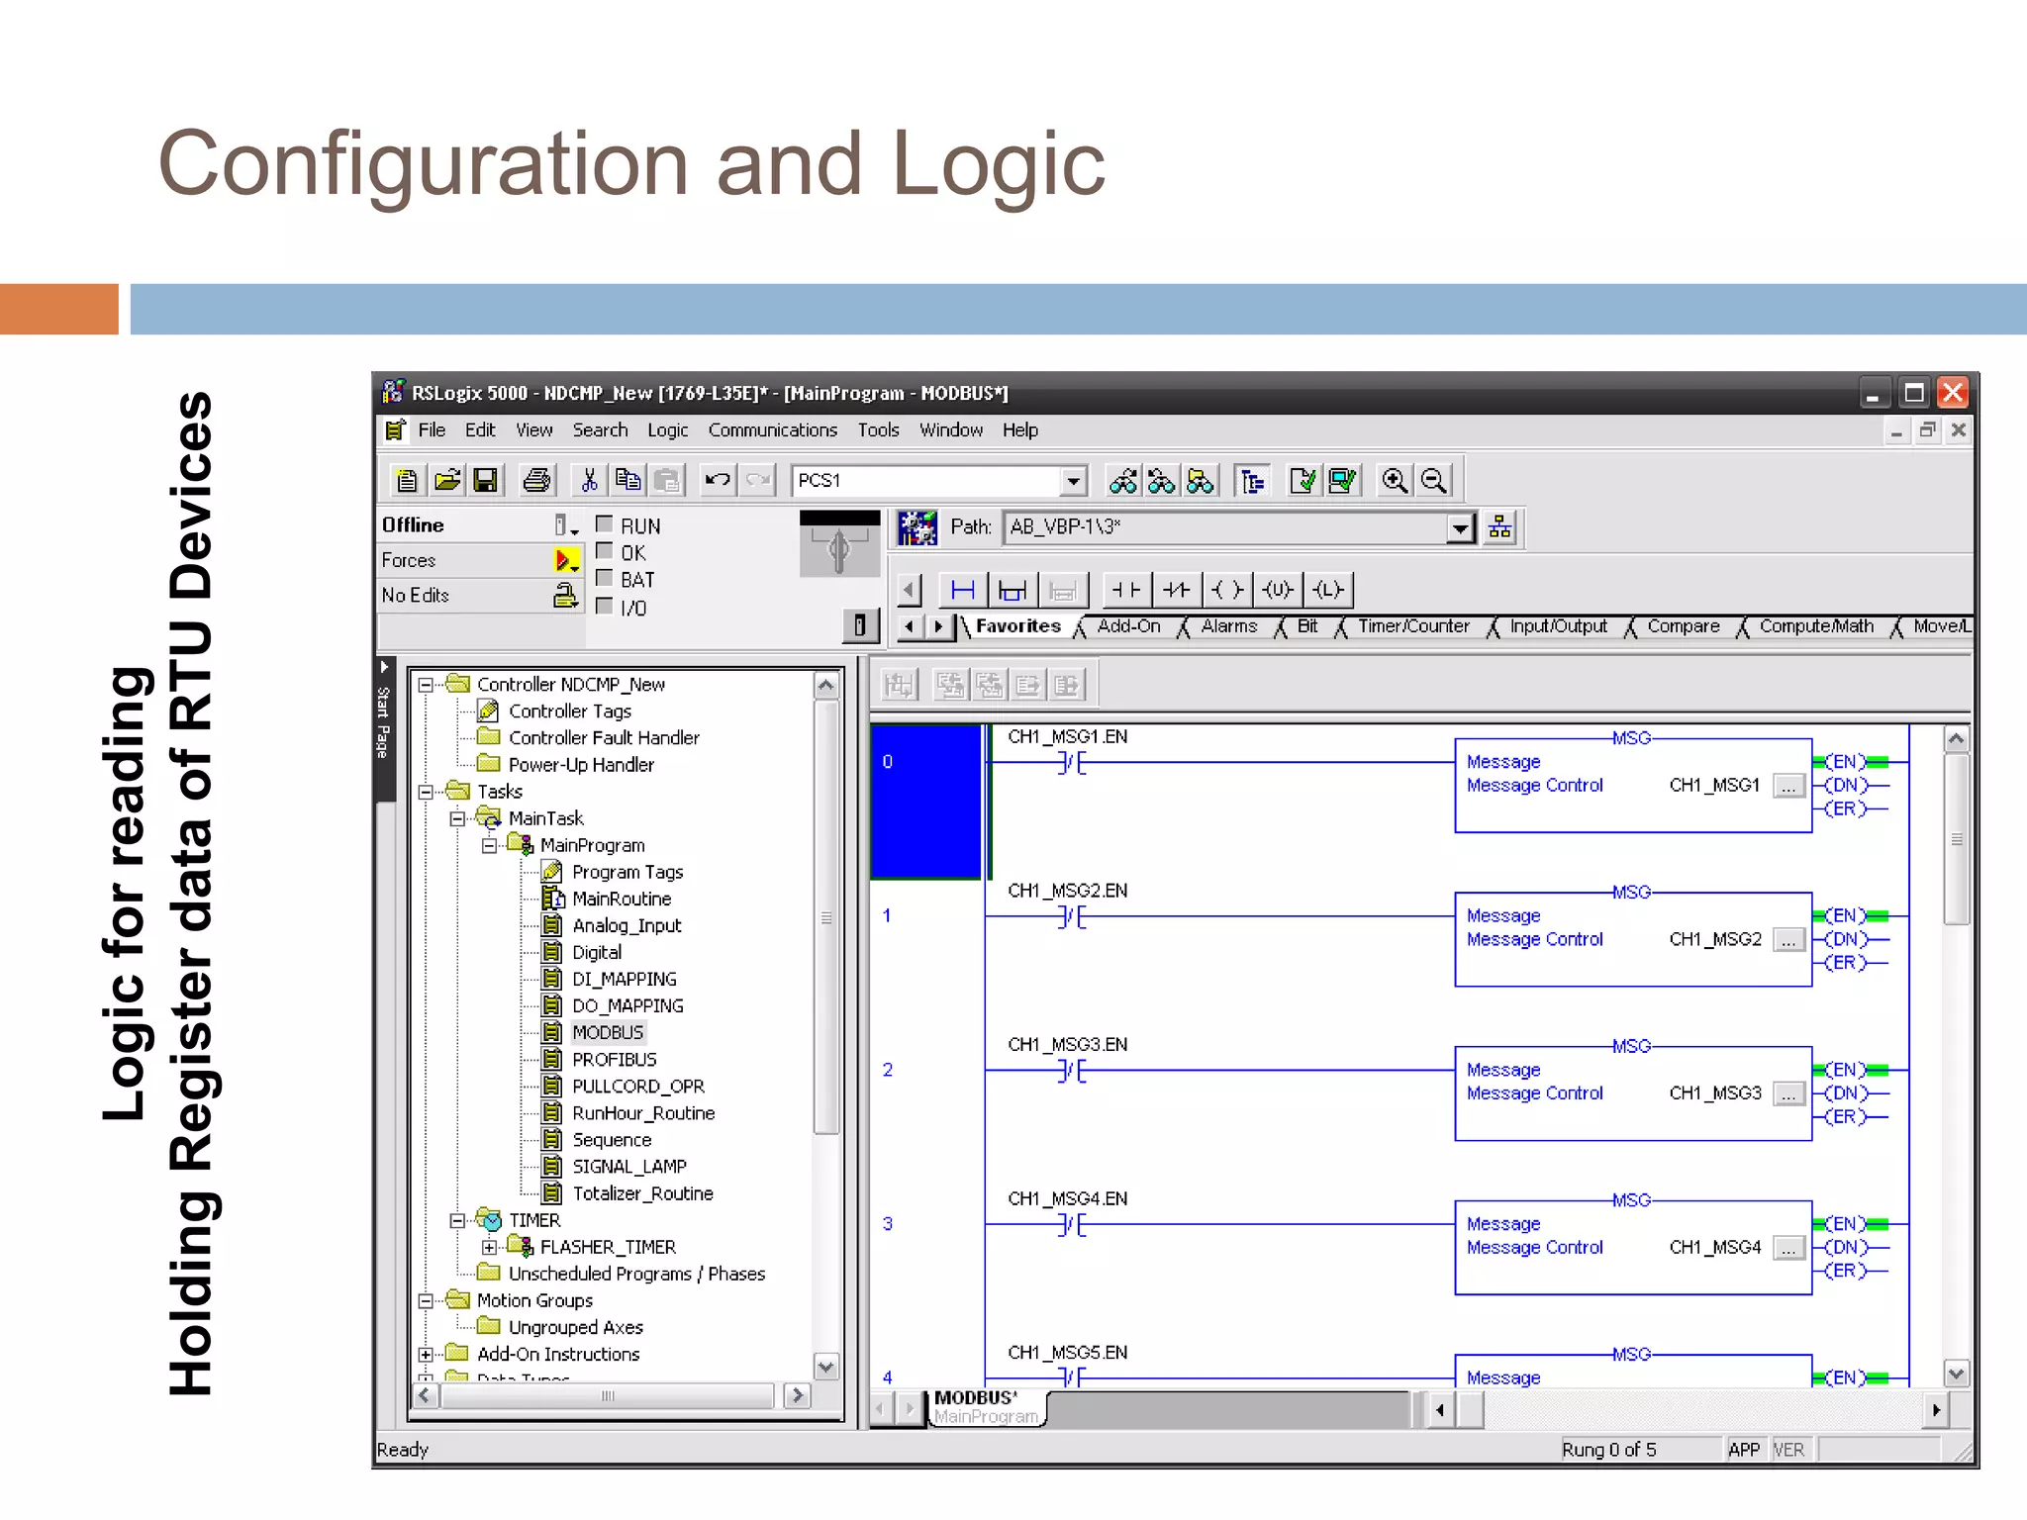Switch to the Timer/Counter instruction tab

pyautogui.click(x=1413, y=626)
